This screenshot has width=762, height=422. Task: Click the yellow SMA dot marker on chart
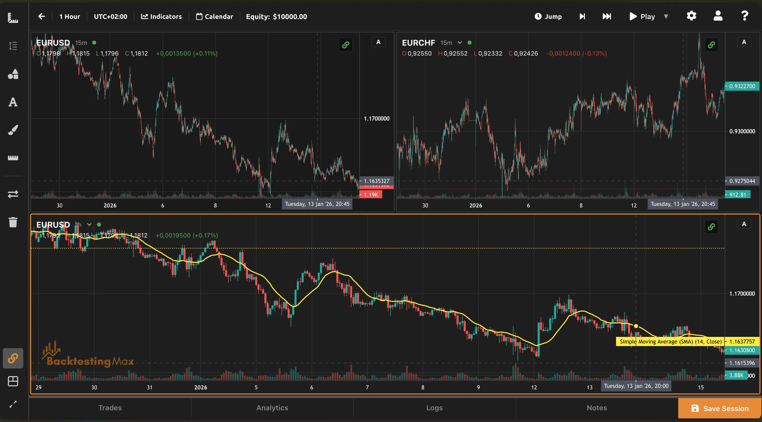636,326
